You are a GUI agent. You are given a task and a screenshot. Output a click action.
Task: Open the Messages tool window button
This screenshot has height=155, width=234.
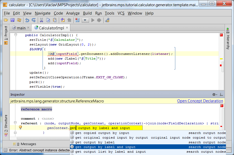coord(25,144)
